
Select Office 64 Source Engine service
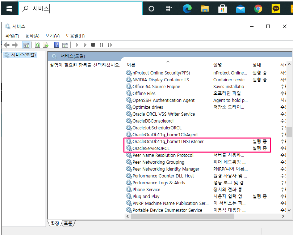(x=156, y=87)
